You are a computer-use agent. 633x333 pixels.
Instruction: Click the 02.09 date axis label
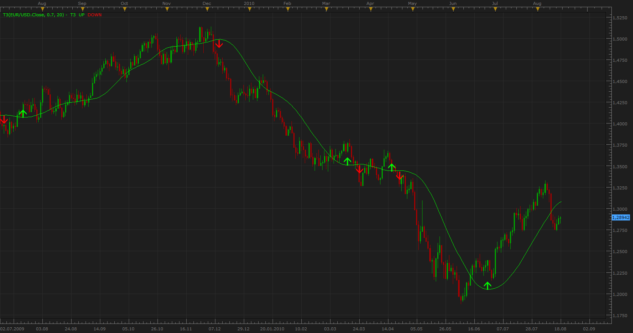pyautogui.click(x=589, y=329)
